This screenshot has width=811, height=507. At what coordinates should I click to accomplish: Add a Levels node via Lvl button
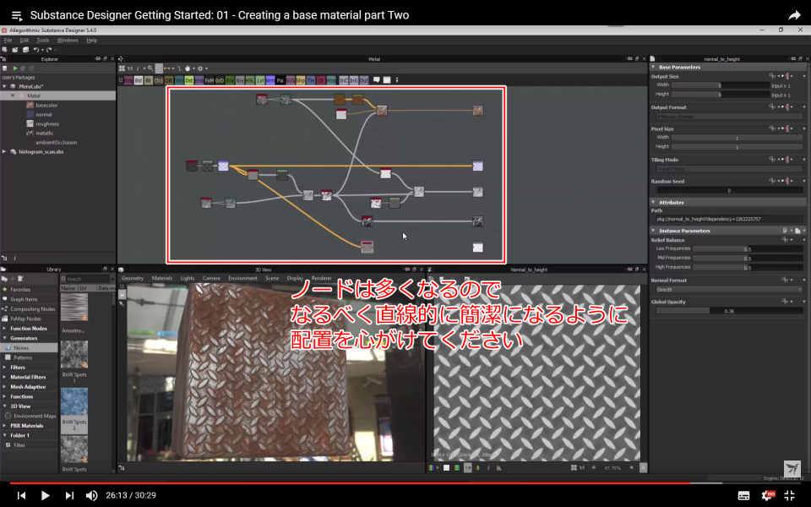pos(260,80)
